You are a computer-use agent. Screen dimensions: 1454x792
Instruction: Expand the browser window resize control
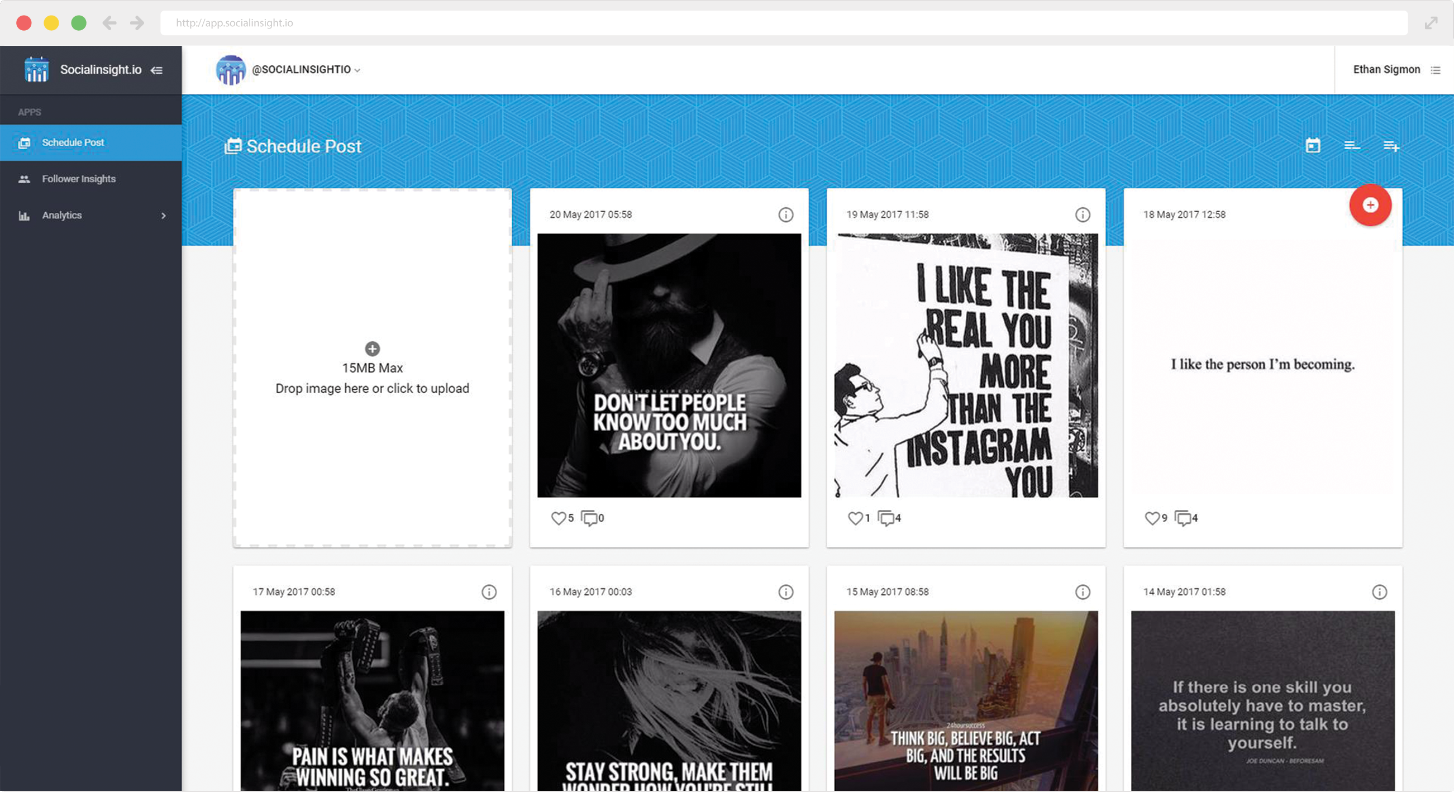coord(1432,22)
